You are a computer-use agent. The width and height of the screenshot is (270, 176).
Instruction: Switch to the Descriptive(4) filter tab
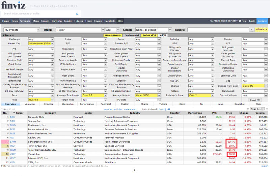coord(113,35)
